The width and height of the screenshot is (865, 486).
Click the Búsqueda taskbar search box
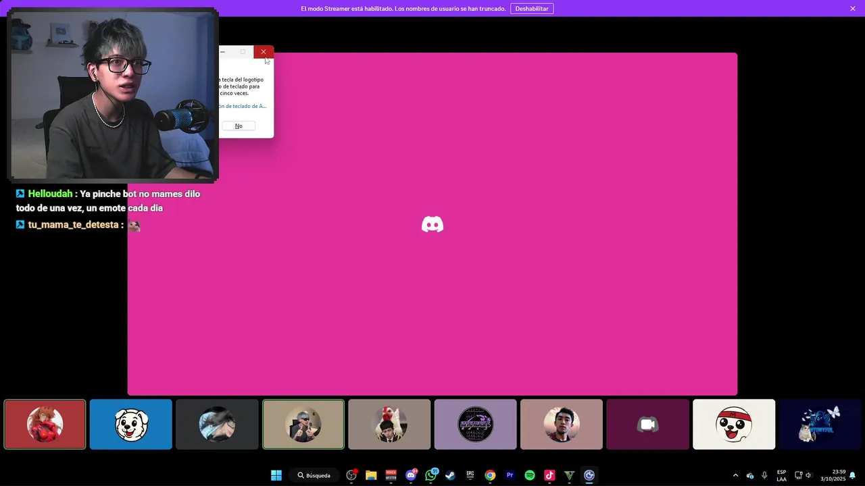pyautogui.click(x=314, y=475)
